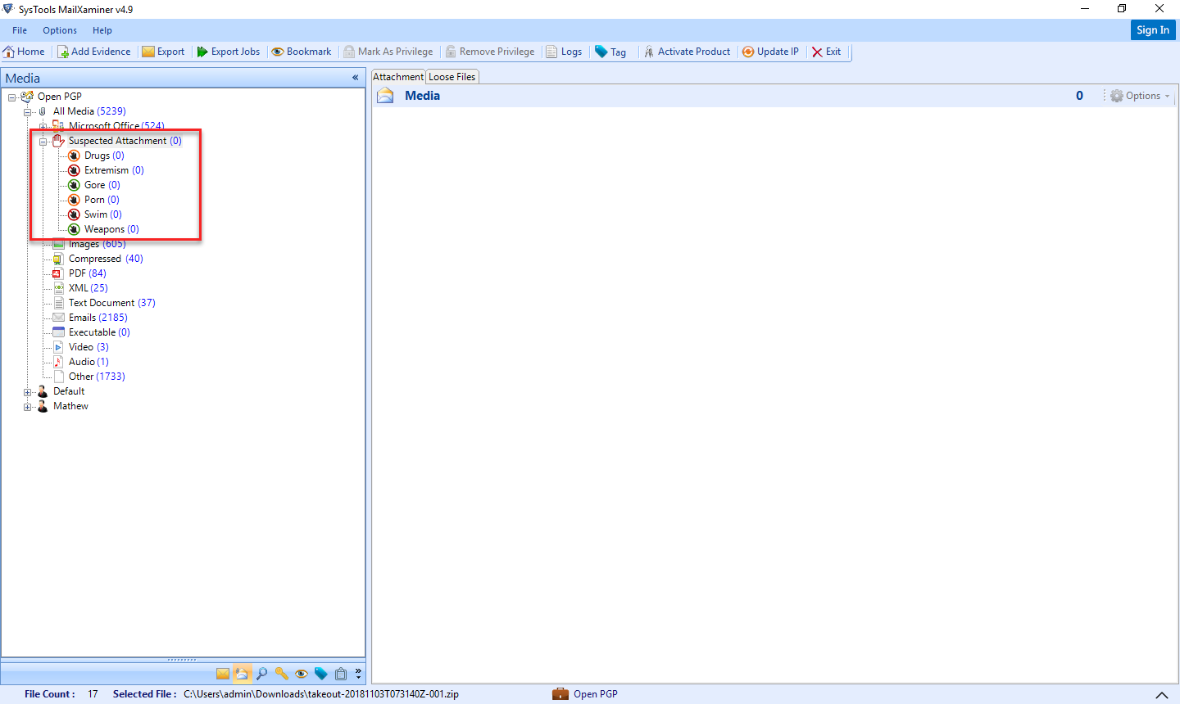Open the pane footer overflow chevron
Image resolution: width=1180 pixels, height=704 pixels.
(x=358, y=674)
